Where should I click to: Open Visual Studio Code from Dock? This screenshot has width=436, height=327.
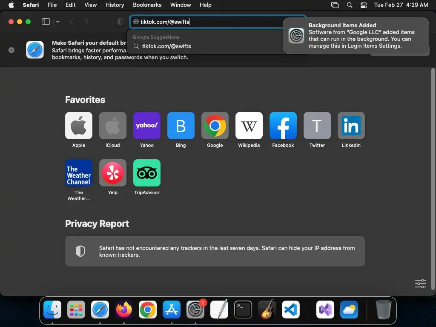tap(291, 310)
